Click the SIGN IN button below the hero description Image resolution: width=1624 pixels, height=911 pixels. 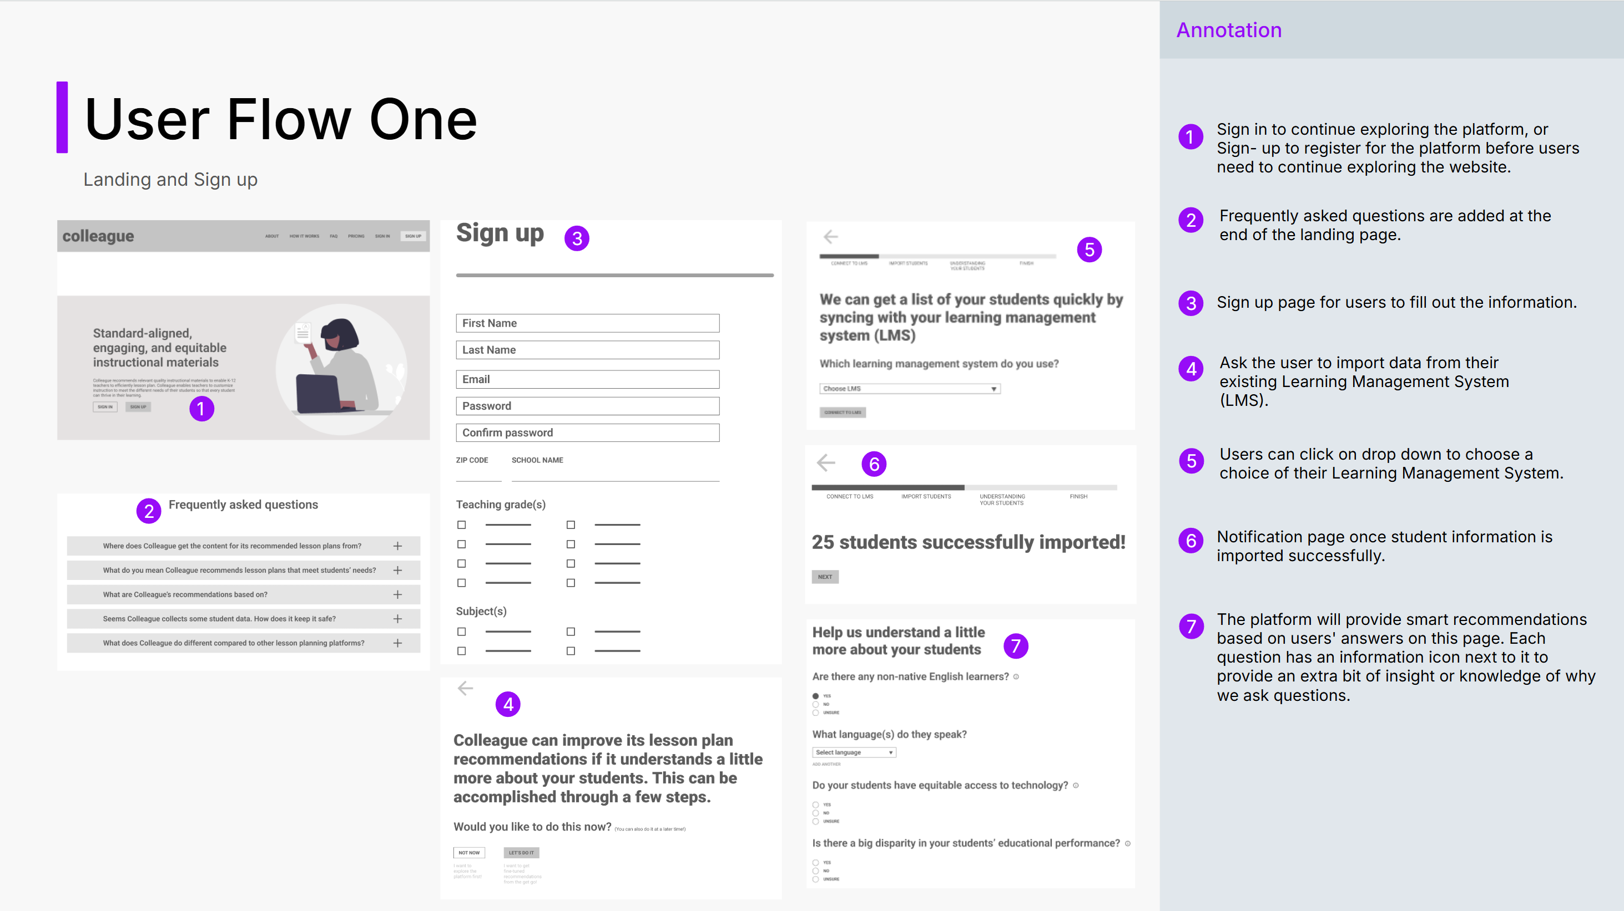[105, 407]
